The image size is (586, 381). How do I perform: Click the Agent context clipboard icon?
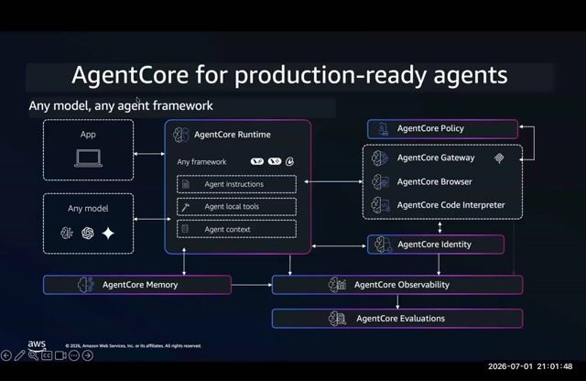[185, 229]
